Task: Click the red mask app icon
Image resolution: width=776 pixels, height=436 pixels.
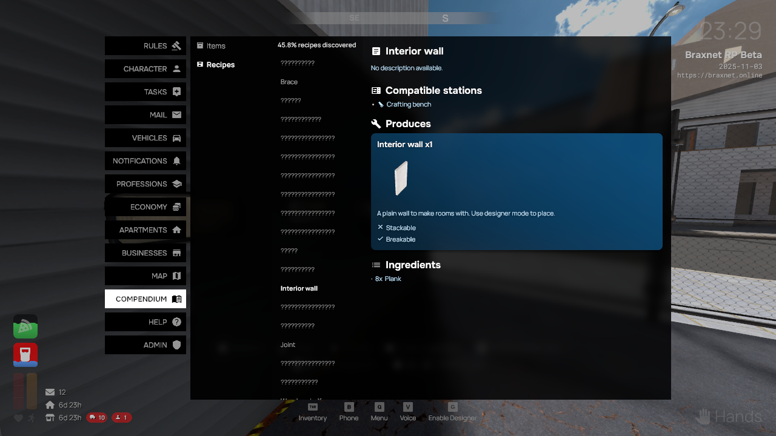Action: tap(25, 355)
